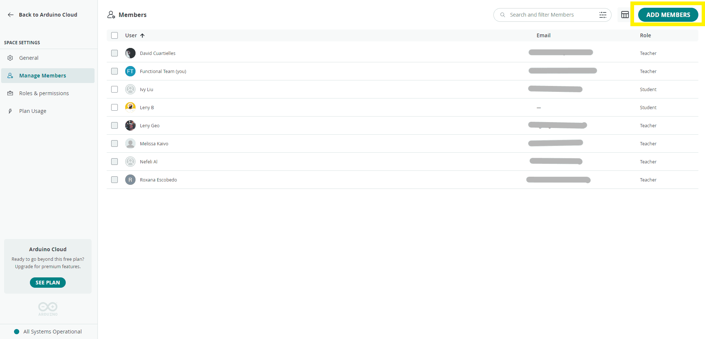Open the search filter options icon
Screen dimensions: 705x339
pos(603,15)
